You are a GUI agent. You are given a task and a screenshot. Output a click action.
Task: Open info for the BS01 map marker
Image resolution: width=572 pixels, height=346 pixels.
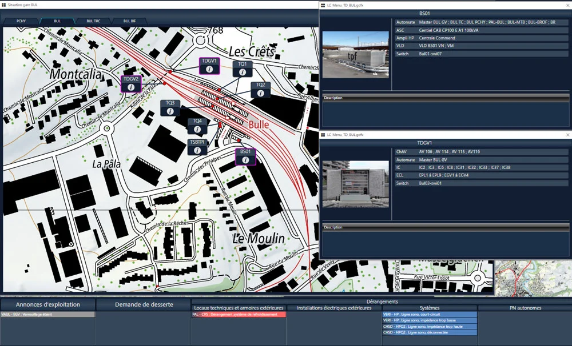click(x=245, y=158)
